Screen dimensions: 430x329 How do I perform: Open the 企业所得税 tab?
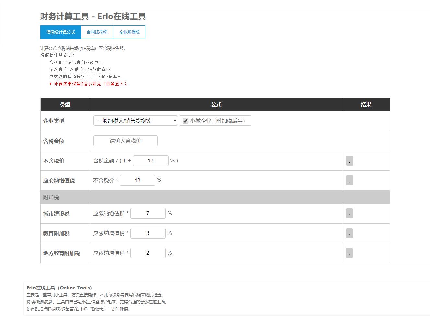(129, 32)
